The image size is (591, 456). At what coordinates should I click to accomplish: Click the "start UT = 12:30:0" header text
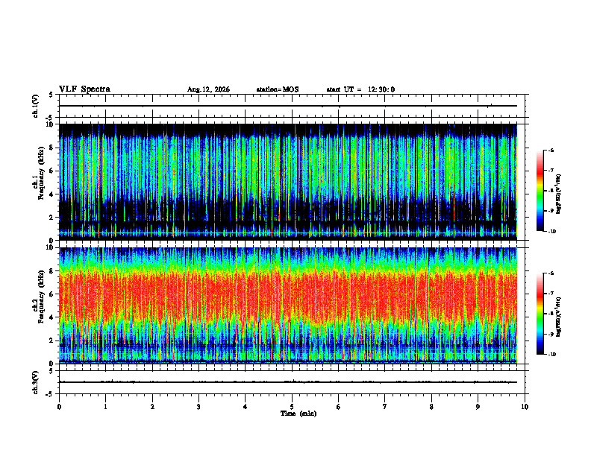(x=360, y=89)
